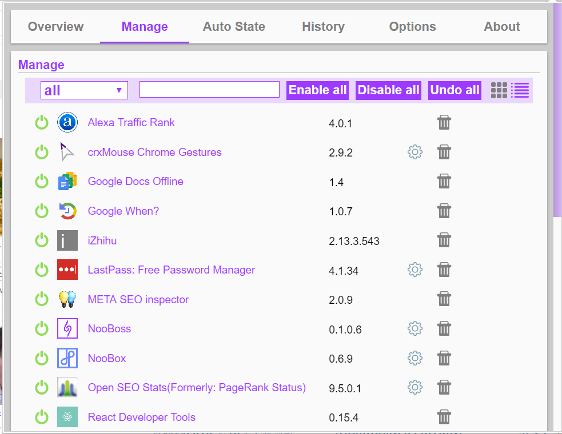Image resolution: width=562 pixels, height=434 pixels.
Task: Toggle Open SEO Stats power button
Action: [x=42, y=387]
